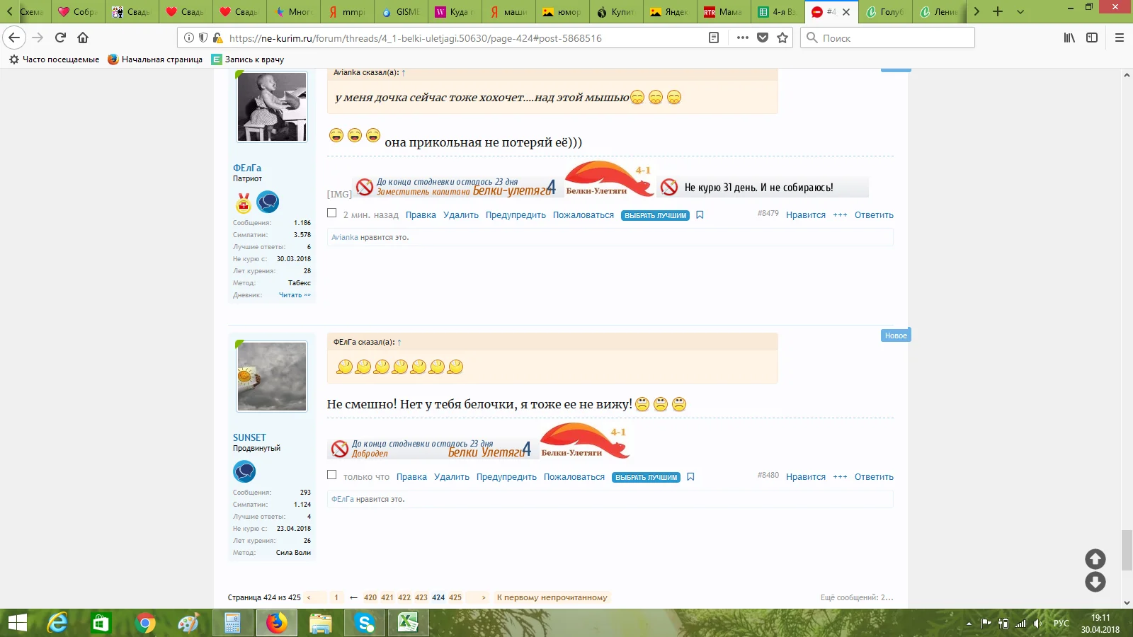
Task: Show the Firefox sidebar
Action: coord(1092,38)
